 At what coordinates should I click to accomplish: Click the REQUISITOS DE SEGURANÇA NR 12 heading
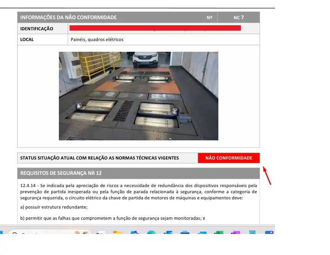click(61, 173)
